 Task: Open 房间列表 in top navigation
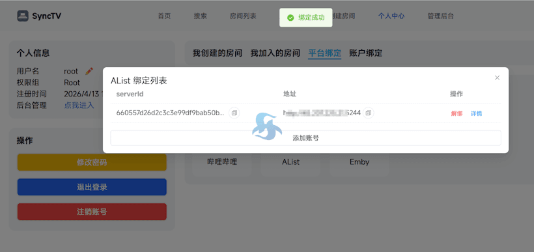click(x=243, y=16)
